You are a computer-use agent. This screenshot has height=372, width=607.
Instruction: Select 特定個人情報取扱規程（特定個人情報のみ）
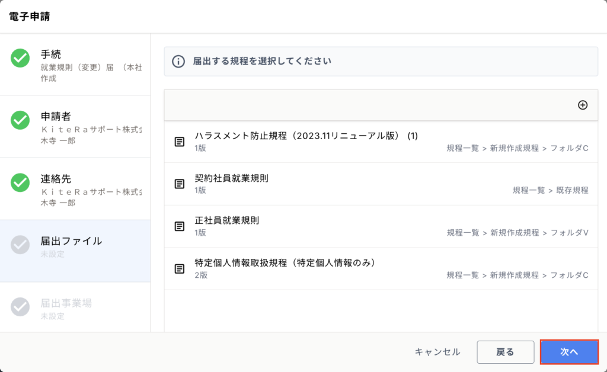[381, 268]
